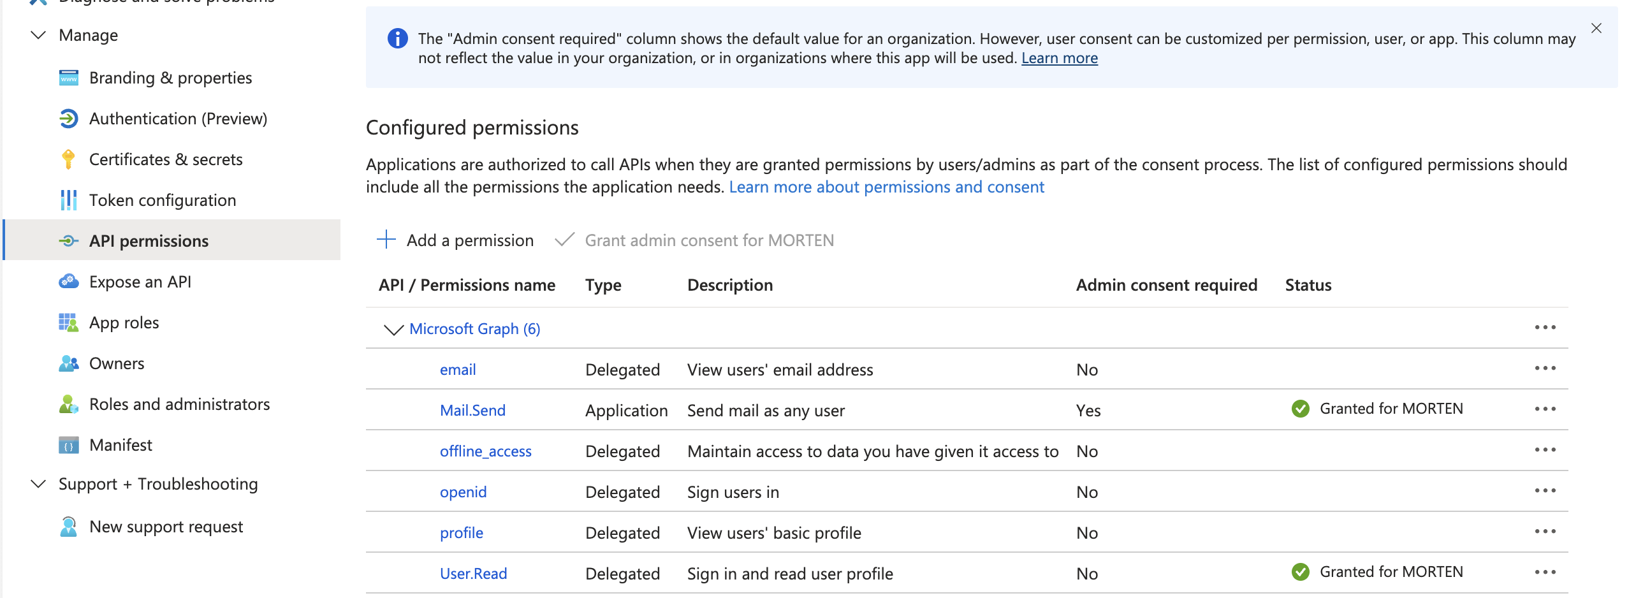The width and height of the screenshot is (1636, 598).
Task: Collapse the Support + Troubleshooting section chevron
Action: coord(38,484)
